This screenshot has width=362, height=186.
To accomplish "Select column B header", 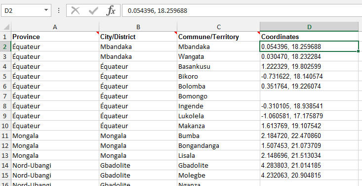I will click(x=138, y=27).
